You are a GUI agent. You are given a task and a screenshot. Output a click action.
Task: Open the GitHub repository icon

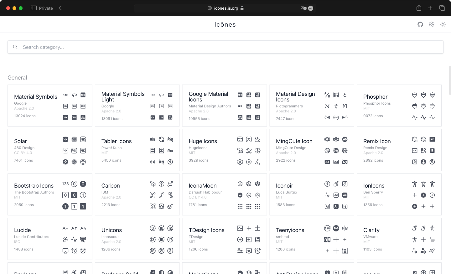(x=420, y=24)
